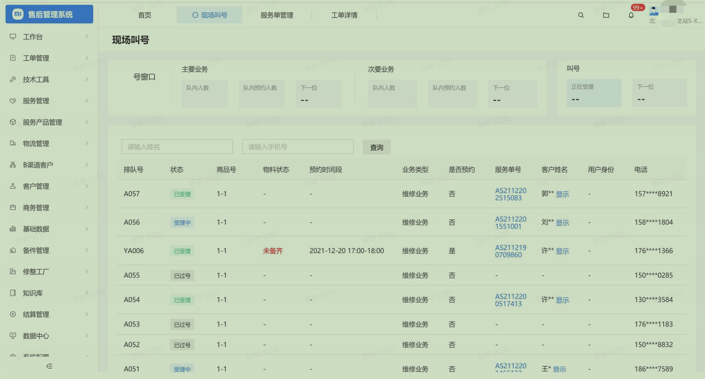This screenshot has height=379, width=705.
Task: Collapse the sidebar with the fold icon
Action: point(49,366)
